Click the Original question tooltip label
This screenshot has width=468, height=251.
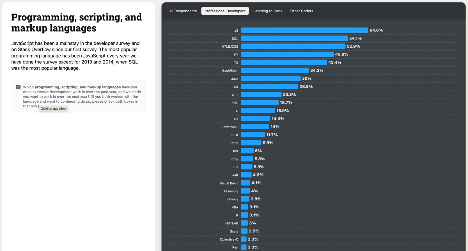click(x=53, y=109)
